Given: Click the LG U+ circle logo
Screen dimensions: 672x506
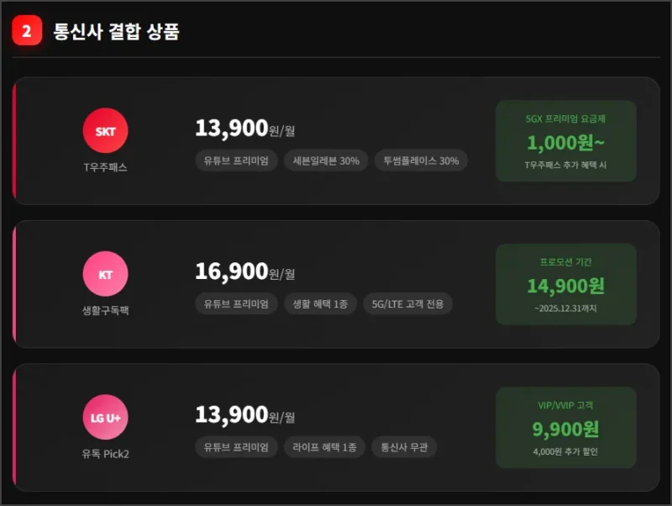Looking at the screenshot, I should [105, 418].
